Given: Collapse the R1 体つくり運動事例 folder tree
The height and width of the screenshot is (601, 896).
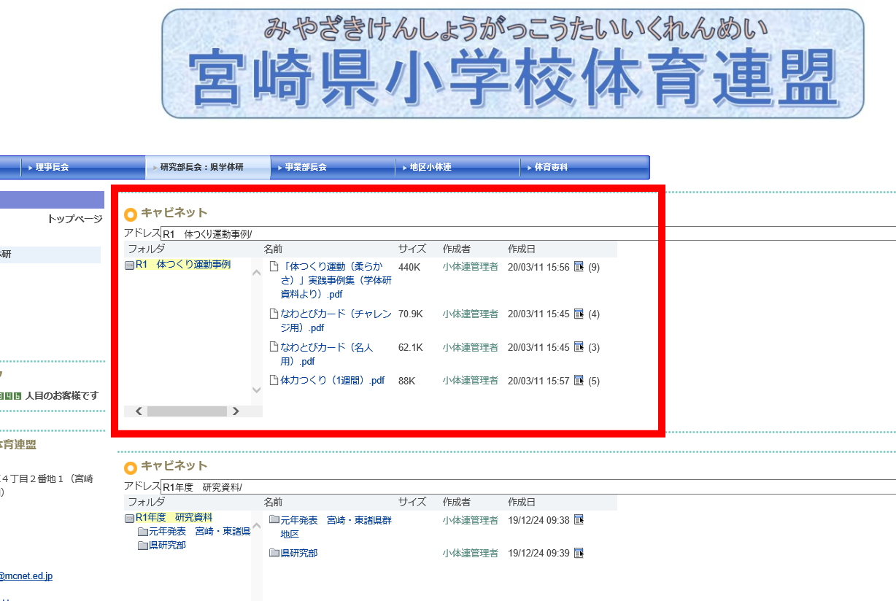Looking at the screenshot, I should [x=129, y=265].
